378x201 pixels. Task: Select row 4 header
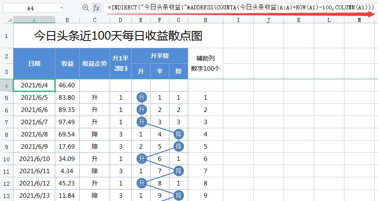coord(7,85)
